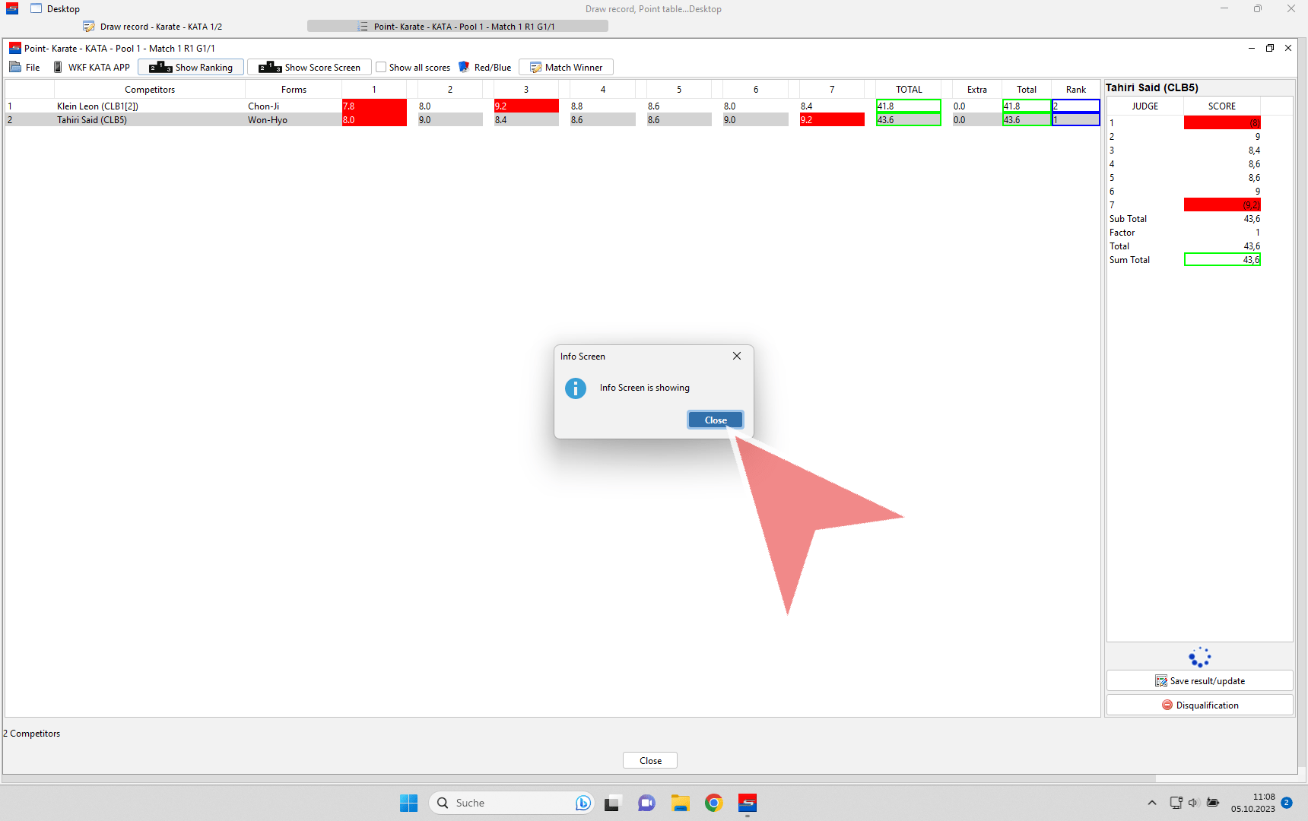Open the Show Score Screen view
This screenshot has height=821, width=1308.
pyautogui.click(x=310, y=68)
